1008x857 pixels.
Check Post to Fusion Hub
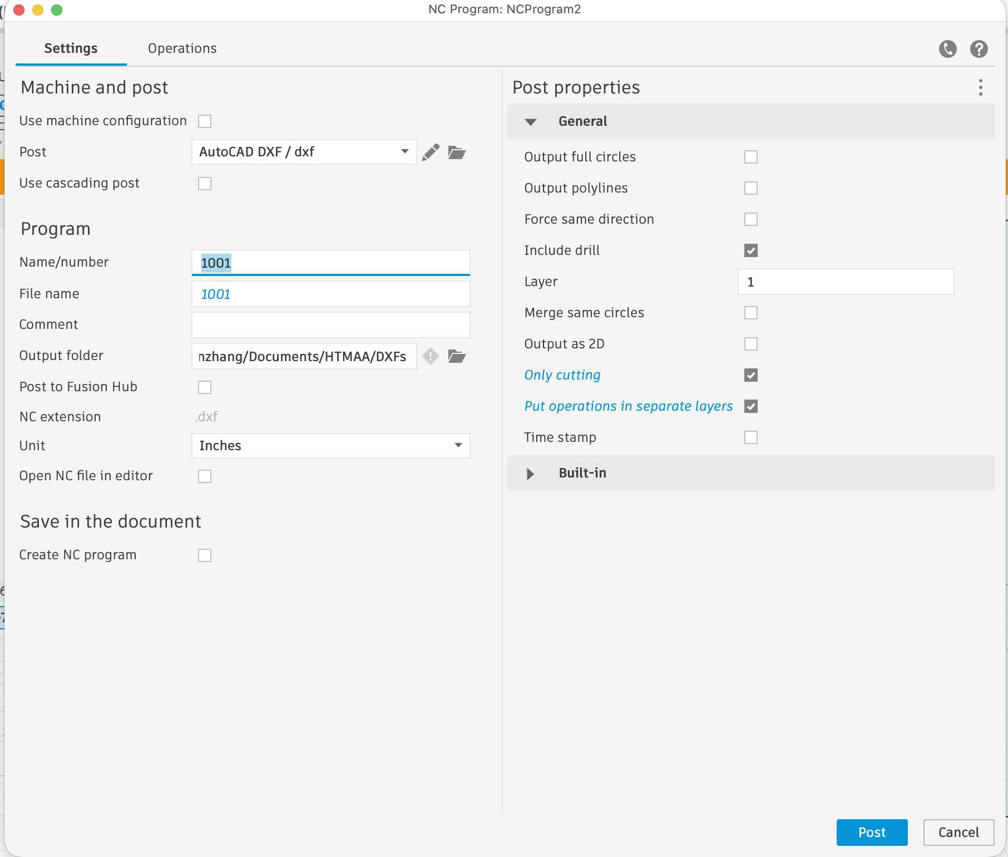coord(205,387)
